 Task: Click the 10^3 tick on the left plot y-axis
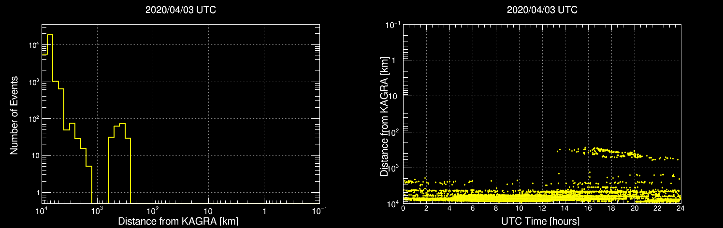click(34, 82)
